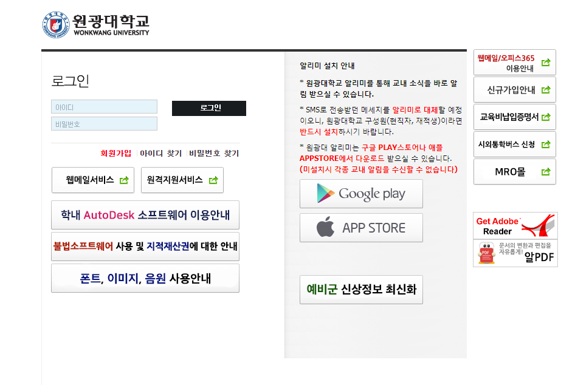
Task: Click the red Adobe Reader logo
Action: pos(539,226)
